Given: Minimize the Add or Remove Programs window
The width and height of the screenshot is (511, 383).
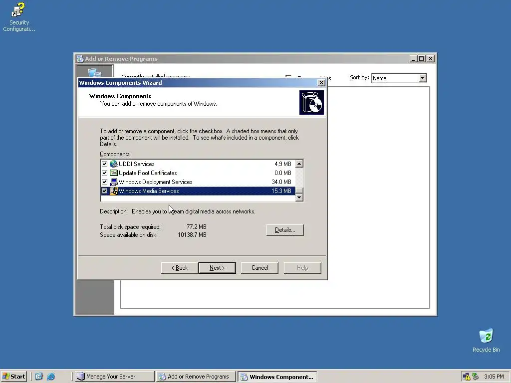Looking at the screenshot, I should click(413, 59).
